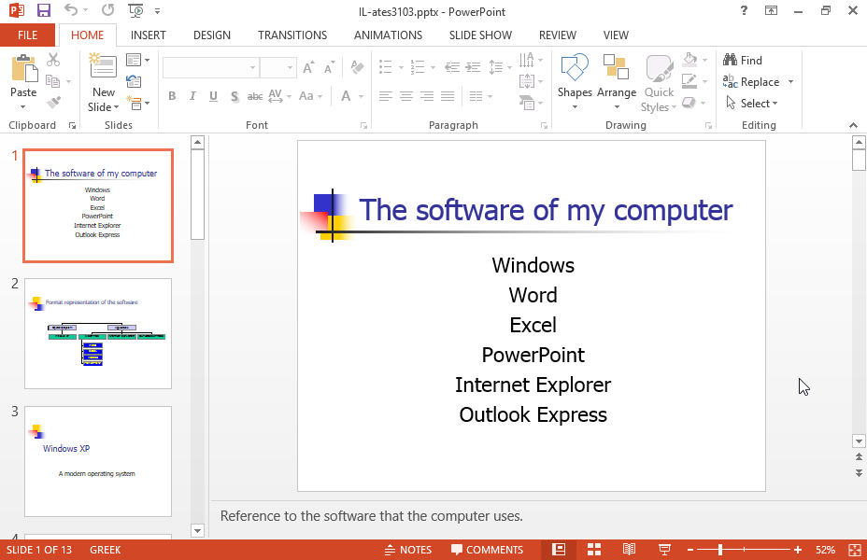
Task: Select slide 3 thumbnail Windows XP
Action: coord(98,461)
